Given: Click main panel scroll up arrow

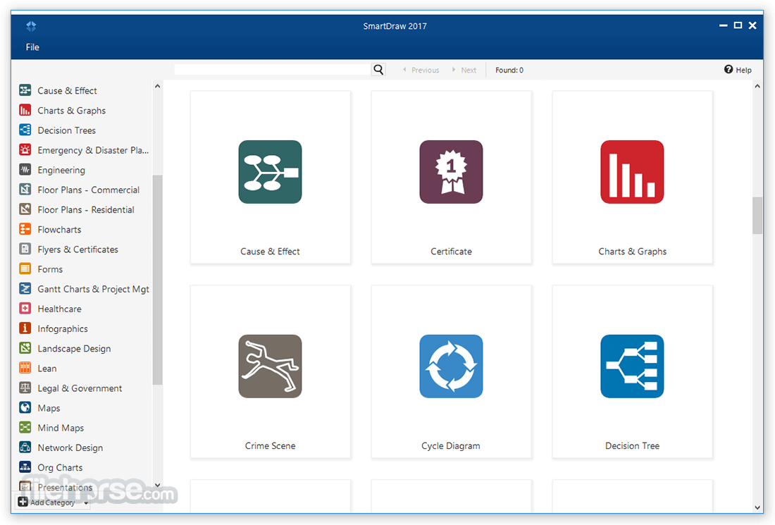Looking at the screenshot, I should pos(757,87).
